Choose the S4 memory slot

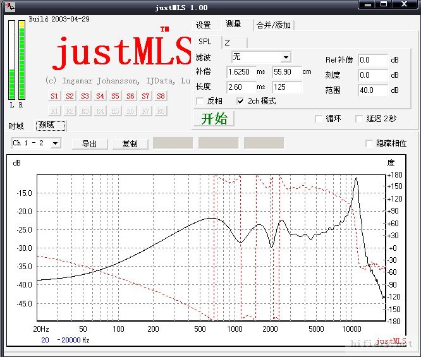pos(100,96)
